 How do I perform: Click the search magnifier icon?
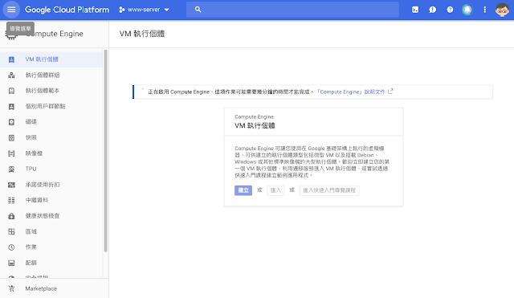[198, 10]
